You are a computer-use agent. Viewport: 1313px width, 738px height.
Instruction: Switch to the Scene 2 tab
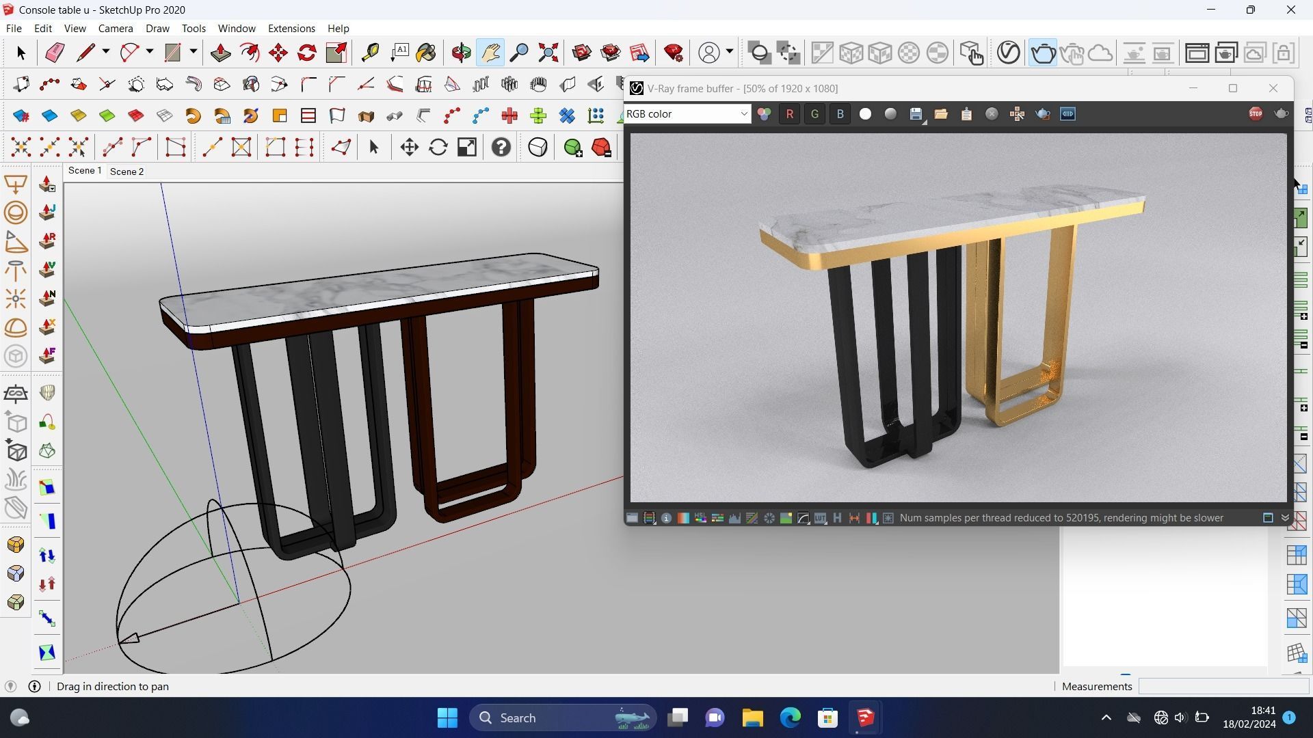coord(127,172)
